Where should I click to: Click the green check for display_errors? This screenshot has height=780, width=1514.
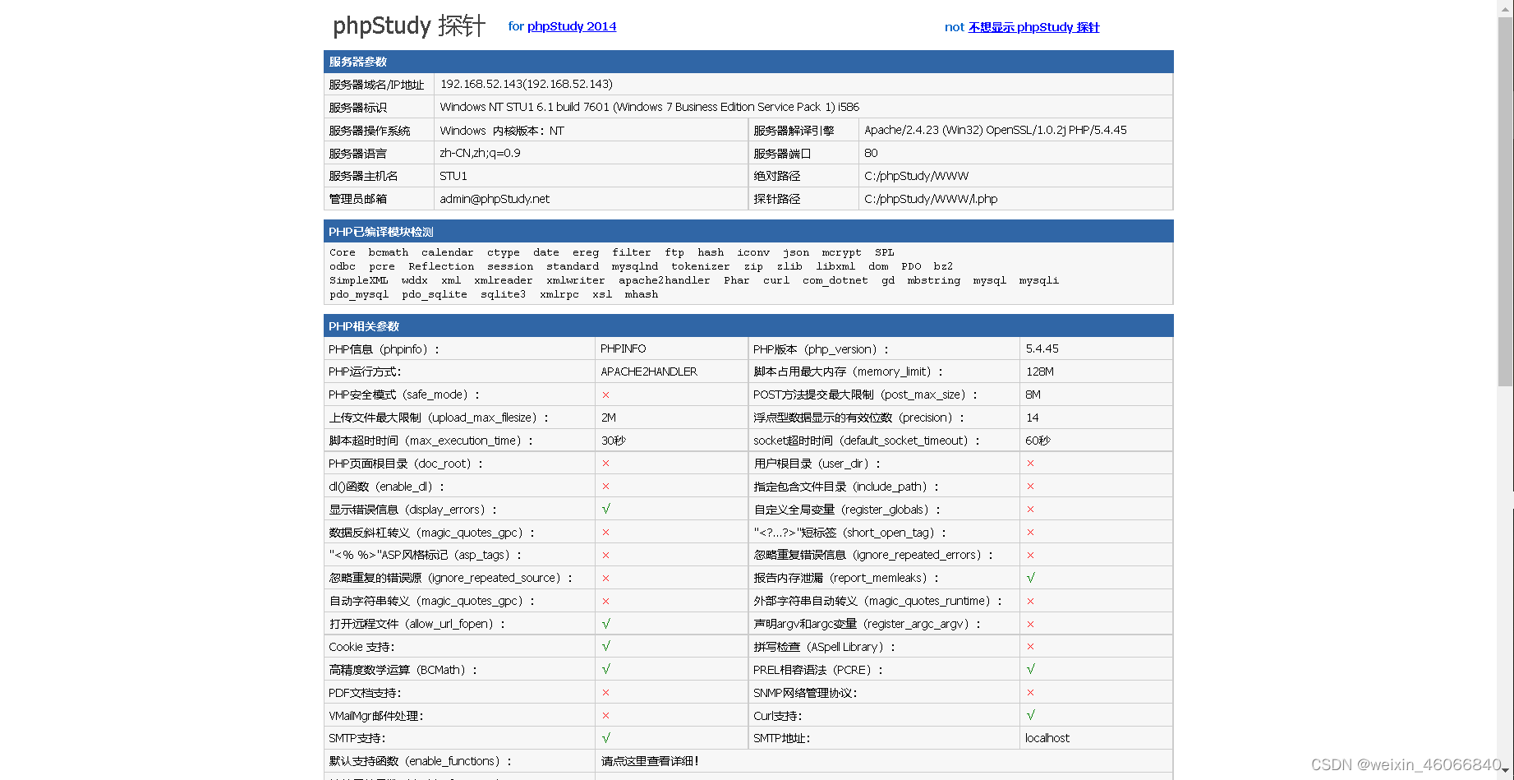click(x=606, y=510)
